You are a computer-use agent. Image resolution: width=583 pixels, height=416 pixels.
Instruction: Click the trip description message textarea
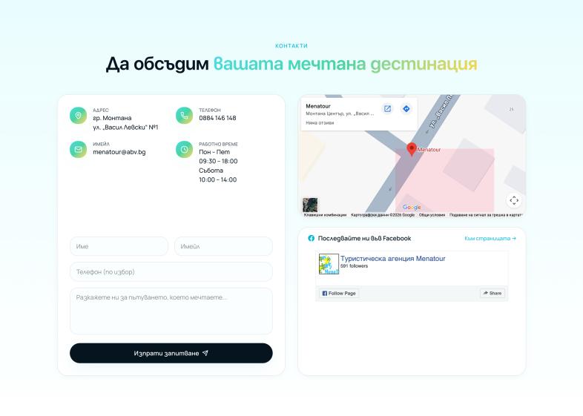click(171, 311)
